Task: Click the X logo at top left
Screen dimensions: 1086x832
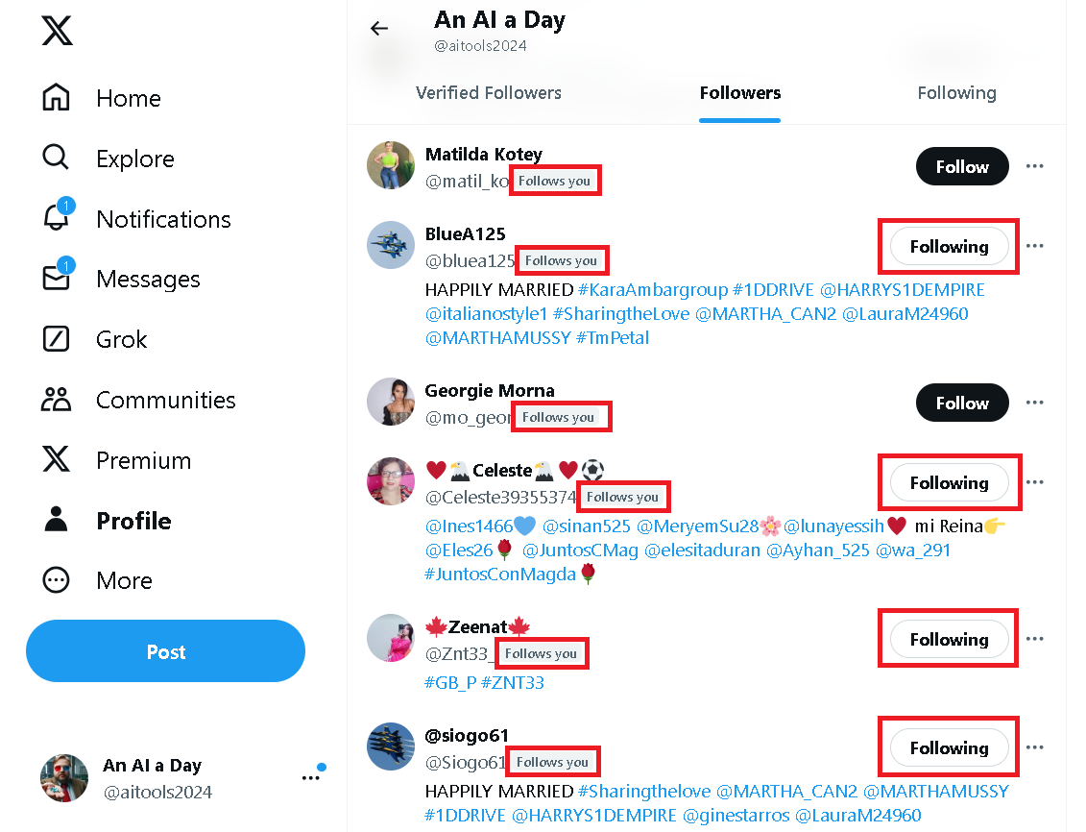Action: click(58, 31)
